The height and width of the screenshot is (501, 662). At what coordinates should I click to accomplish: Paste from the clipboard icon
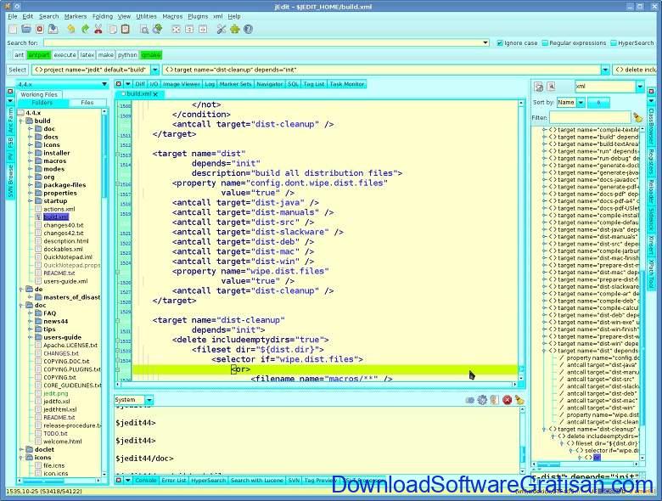[x=126, y=29]
